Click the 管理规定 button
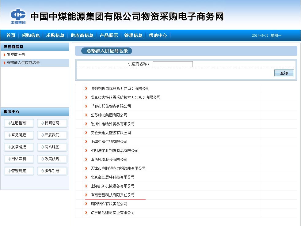This screenshot has height=226, width=301. [x=19, y=171]
